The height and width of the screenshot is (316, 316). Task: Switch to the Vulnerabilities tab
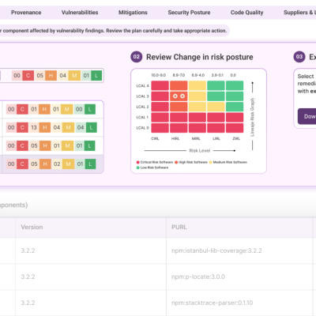(x=80, y=13)
